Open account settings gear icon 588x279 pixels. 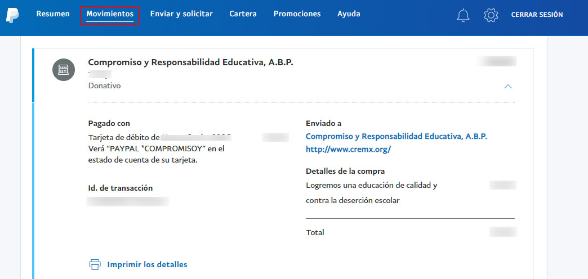click(491, 15)
